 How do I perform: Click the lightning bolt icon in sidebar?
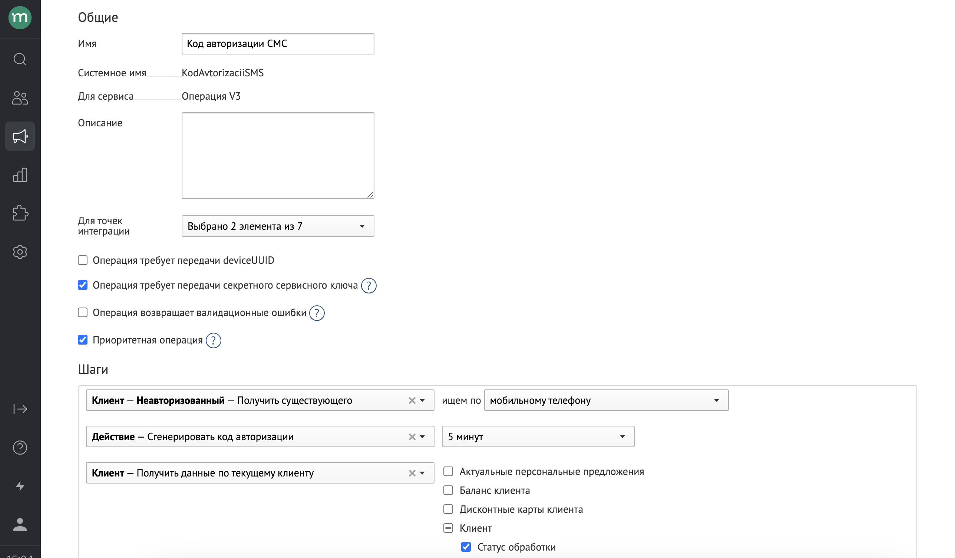[x=20, y=486]
